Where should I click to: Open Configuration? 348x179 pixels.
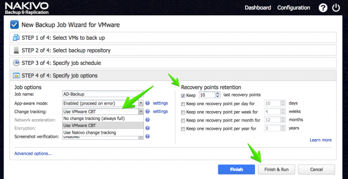coord(294,8)
